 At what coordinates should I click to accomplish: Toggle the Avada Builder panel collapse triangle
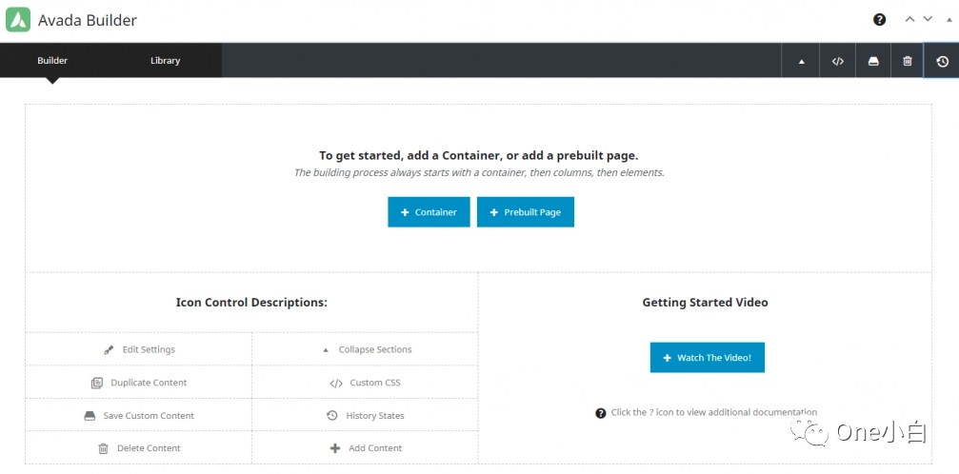click(948, 20)
